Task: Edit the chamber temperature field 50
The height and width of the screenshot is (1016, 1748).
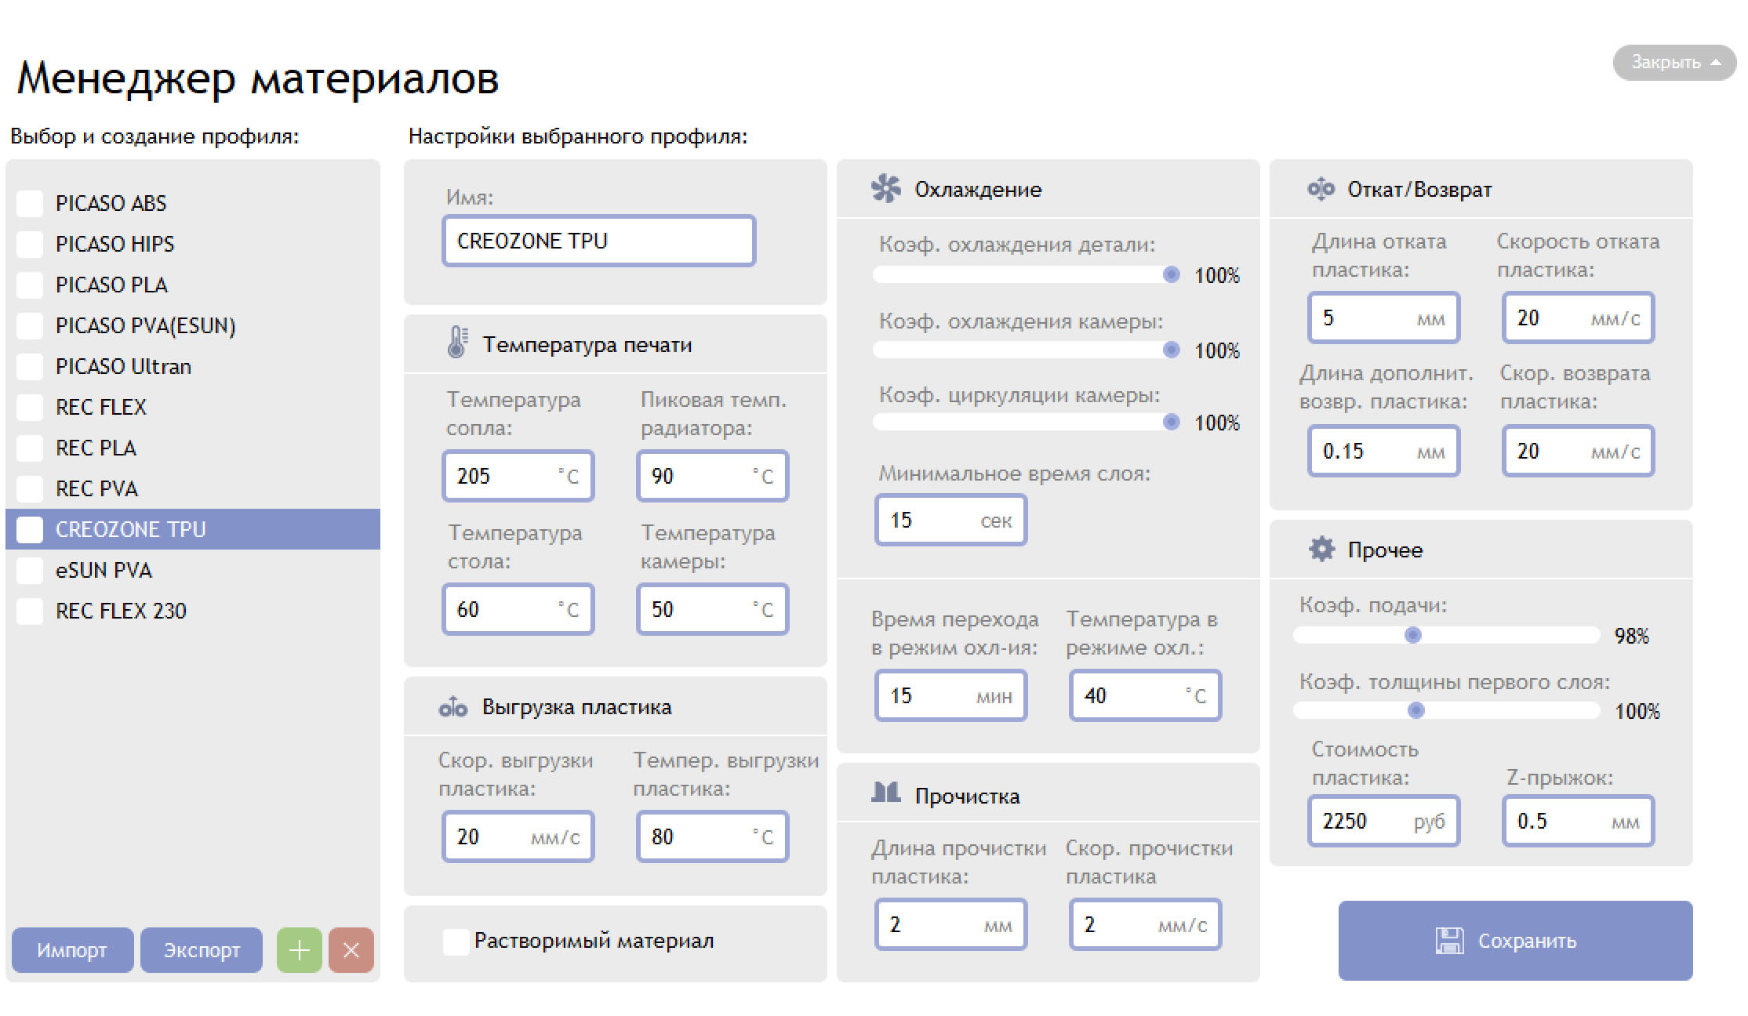Action: click(712, 609)
